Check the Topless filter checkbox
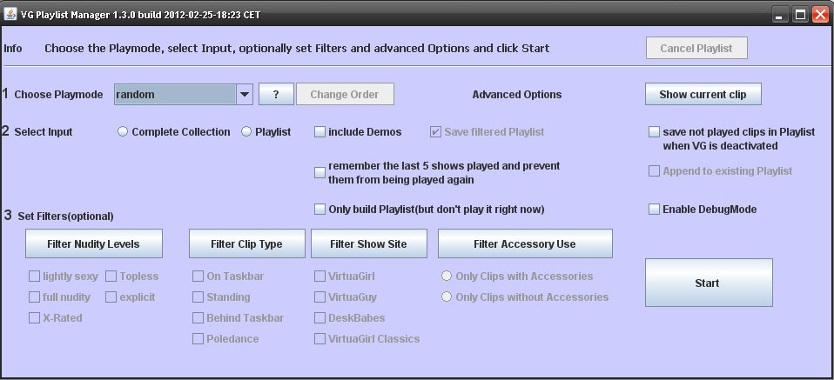 [111, 277]
